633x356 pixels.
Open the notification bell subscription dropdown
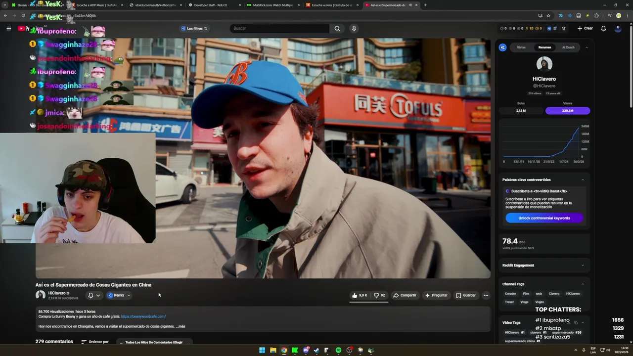[x=93, y=295]
